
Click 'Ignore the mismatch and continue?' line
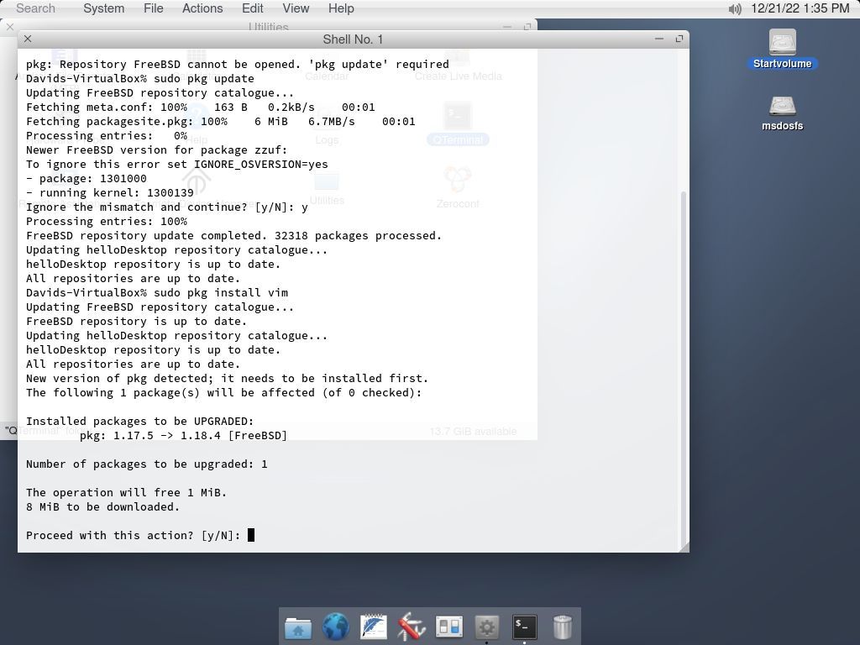(167, 207)
